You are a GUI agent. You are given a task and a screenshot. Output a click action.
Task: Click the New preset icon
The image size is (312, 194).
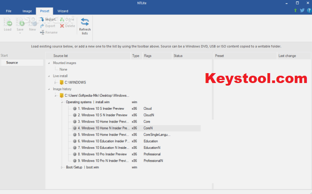click(x=32, y=22)
